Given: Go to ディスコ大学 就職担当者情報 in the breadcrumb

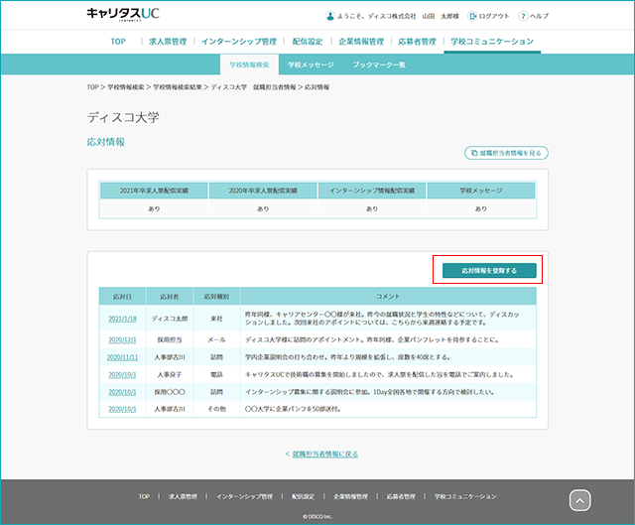Looking at the screenshot, I should 254,87.
